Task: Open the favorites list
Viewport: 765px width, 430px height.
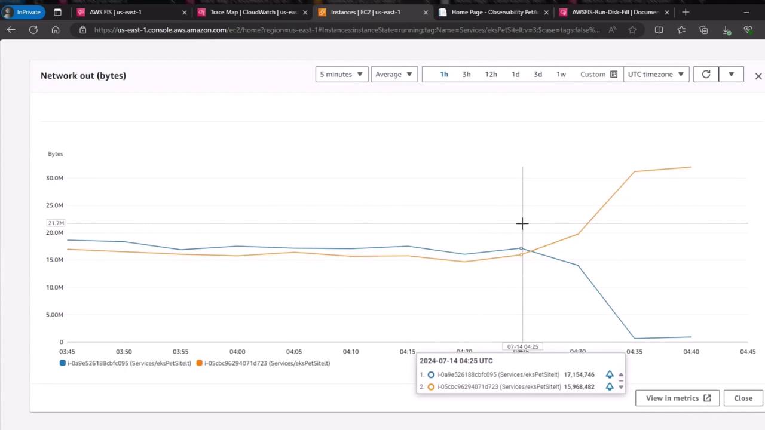Action: click(681, 30)
